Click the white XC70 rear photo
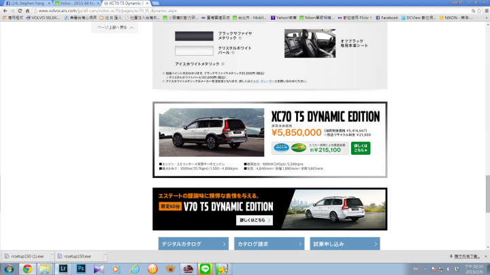Screen dimensions: 490x275 212,132
